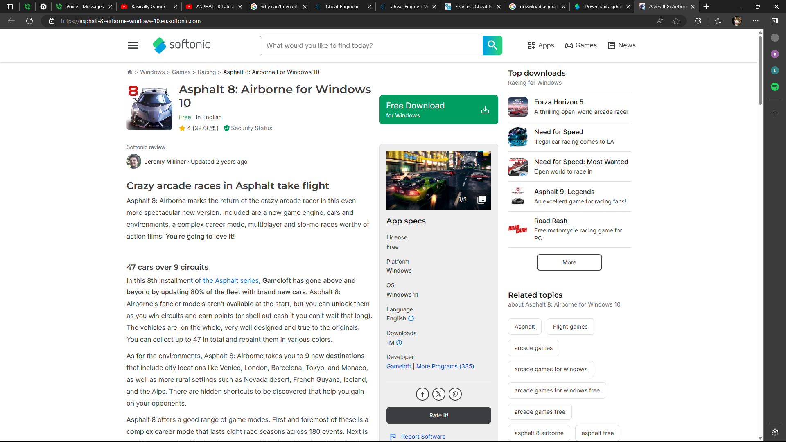Viewport: 786px width, 442px height.
Task: Toggle the Edge sidebar pane button
Action: coord(775,21)
